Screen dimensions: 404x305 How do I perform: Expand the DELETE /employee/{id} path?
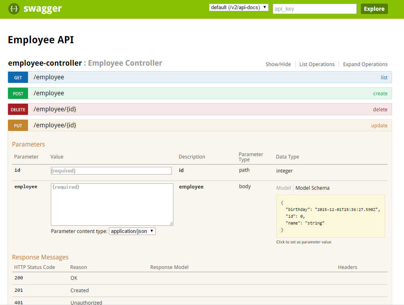click(x=55, y=109)
